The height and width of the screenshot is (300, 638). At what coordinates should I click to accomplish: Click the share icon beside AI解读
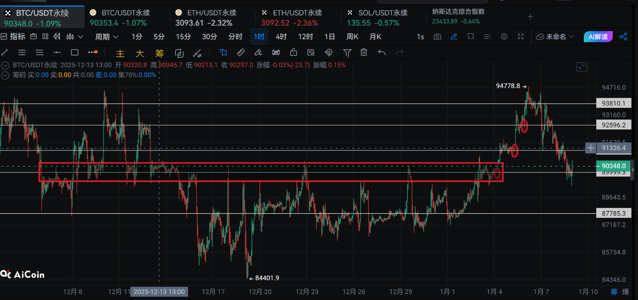point(623,37)
